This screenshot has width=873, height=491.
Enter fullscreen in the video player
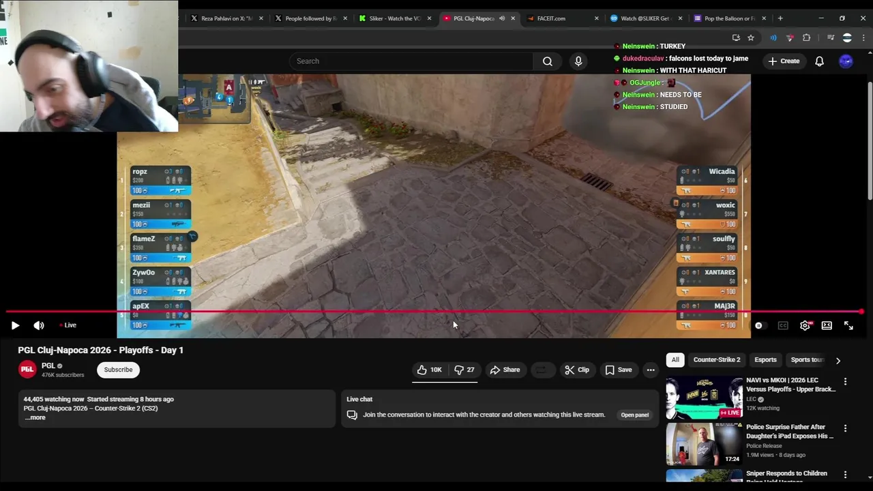[848, 325]
